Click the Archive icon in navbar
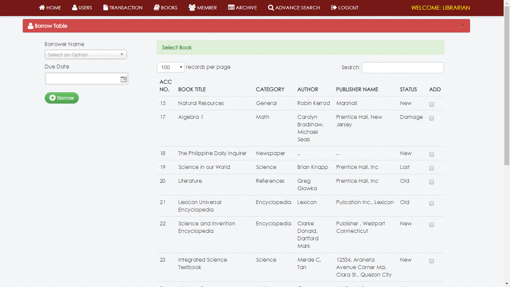 point(231,7)
